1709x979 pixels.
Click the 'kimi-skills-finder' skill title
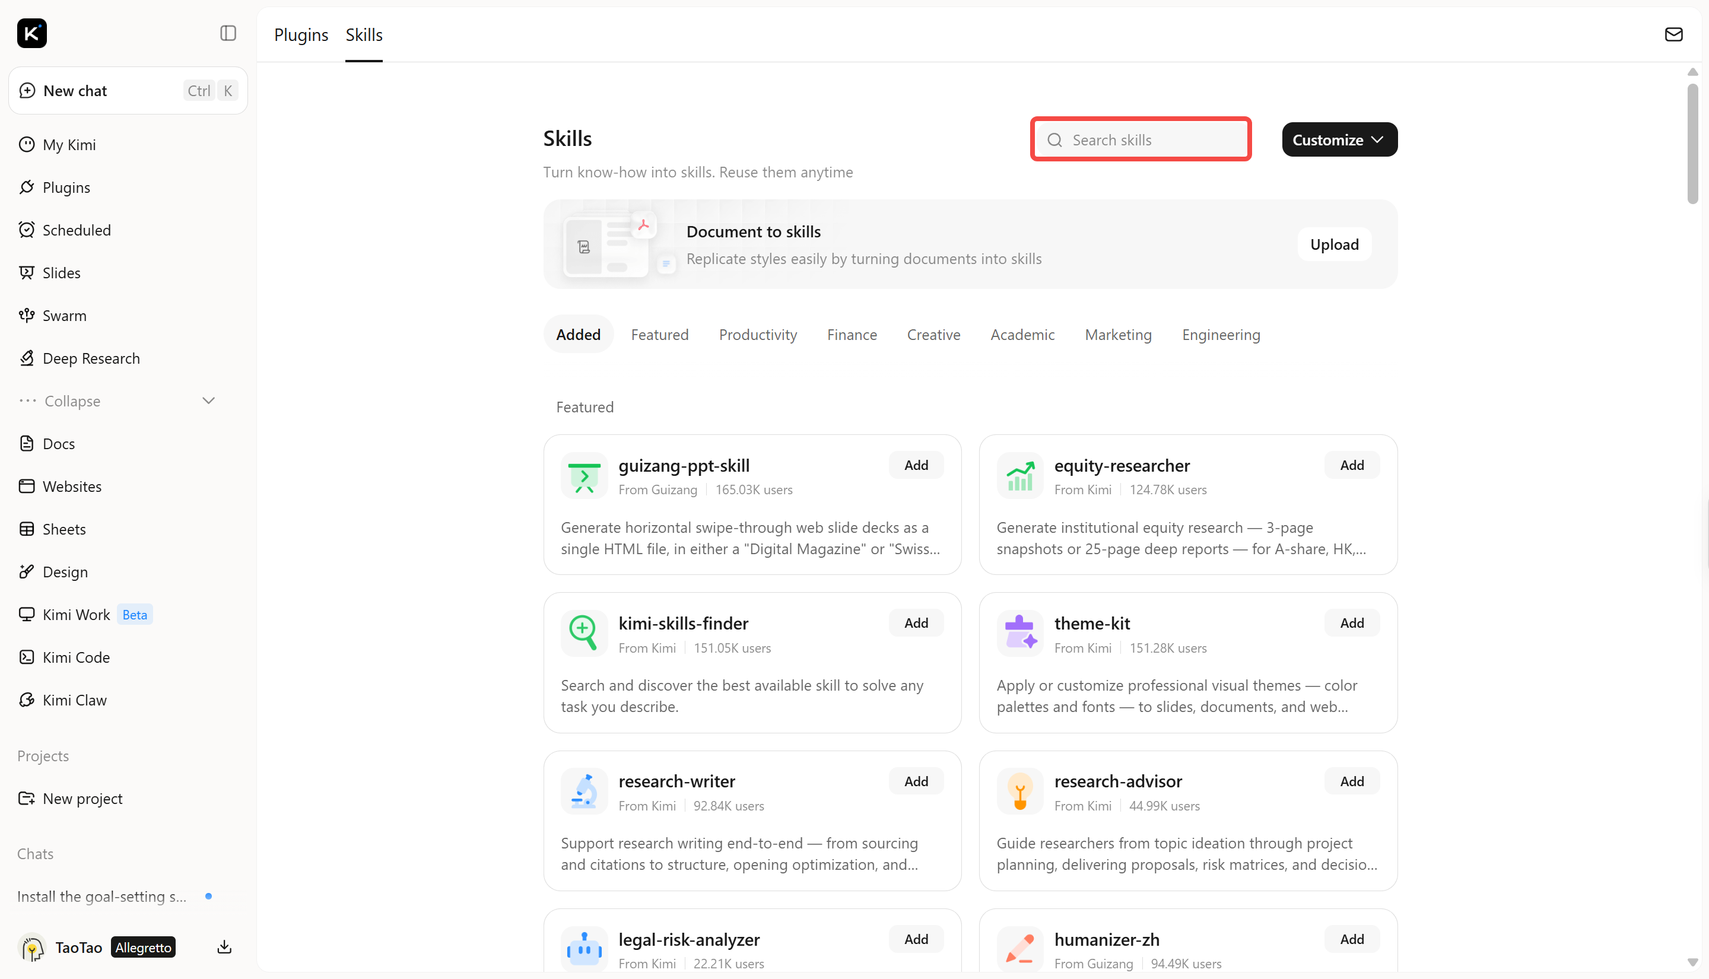point(683,624)
